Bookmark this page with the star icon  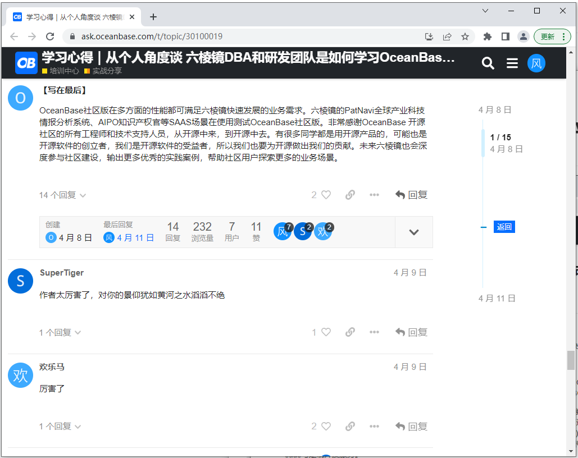[x=465, y=36]
